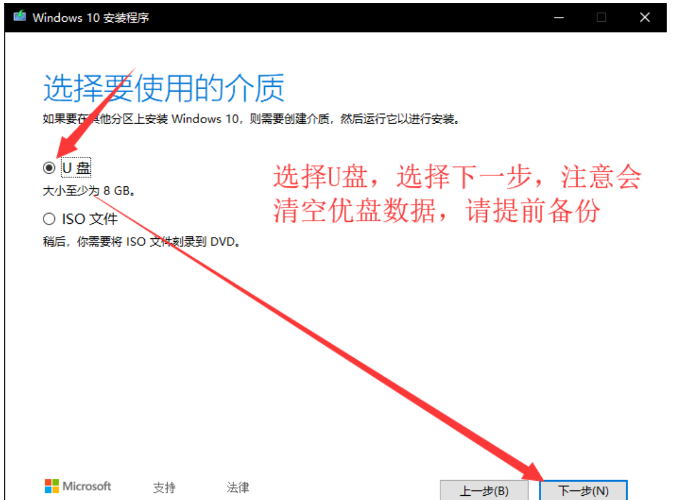The image size is (689, 500).
Task: Click the heading 选择要使用的介质
Action: [x=164, y=88]
